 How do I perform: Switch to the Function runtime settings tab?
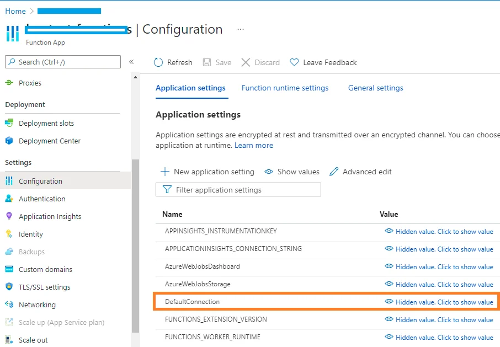pyautogui.click(x=285, y=88)
